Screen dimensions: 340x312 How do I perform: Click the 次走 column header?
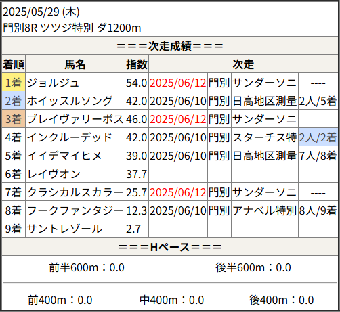(243, 64)
